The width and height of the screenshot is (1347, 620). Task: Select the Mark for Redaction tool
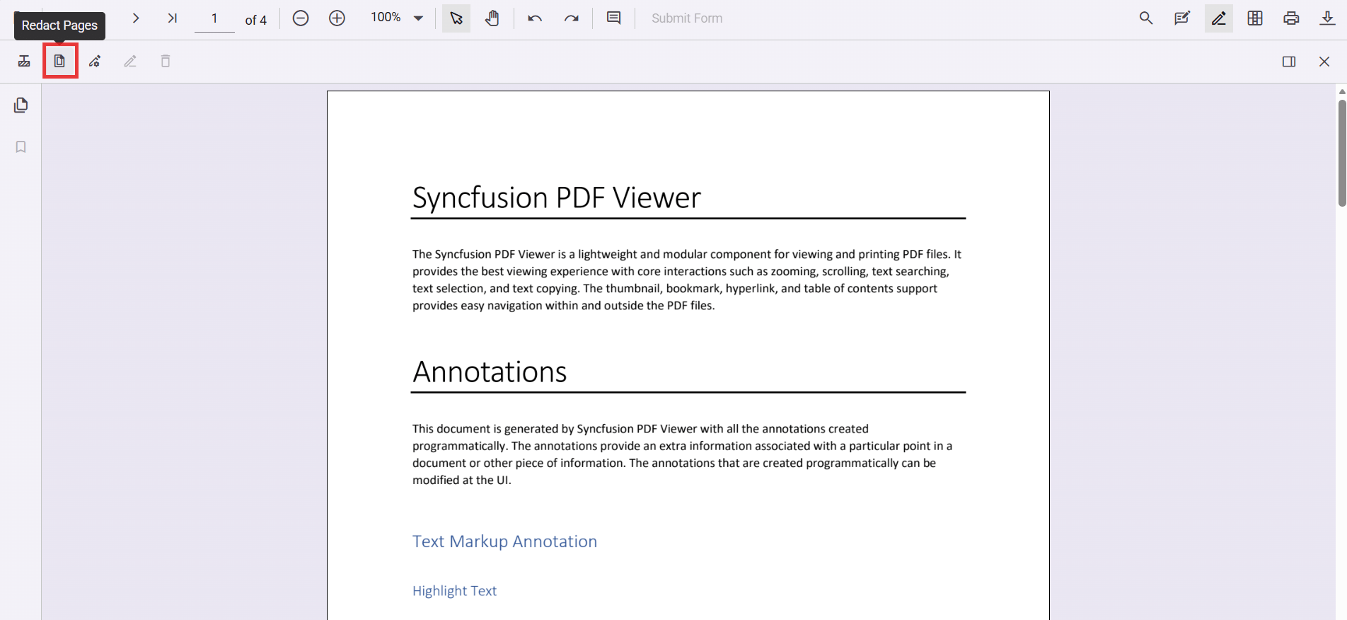(x=24, y=62)
